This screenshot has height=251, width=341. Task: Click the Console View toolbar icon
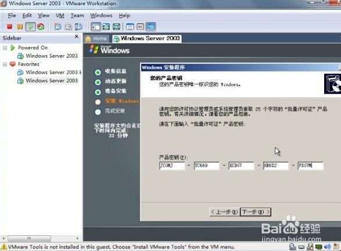tap(151, 27)
